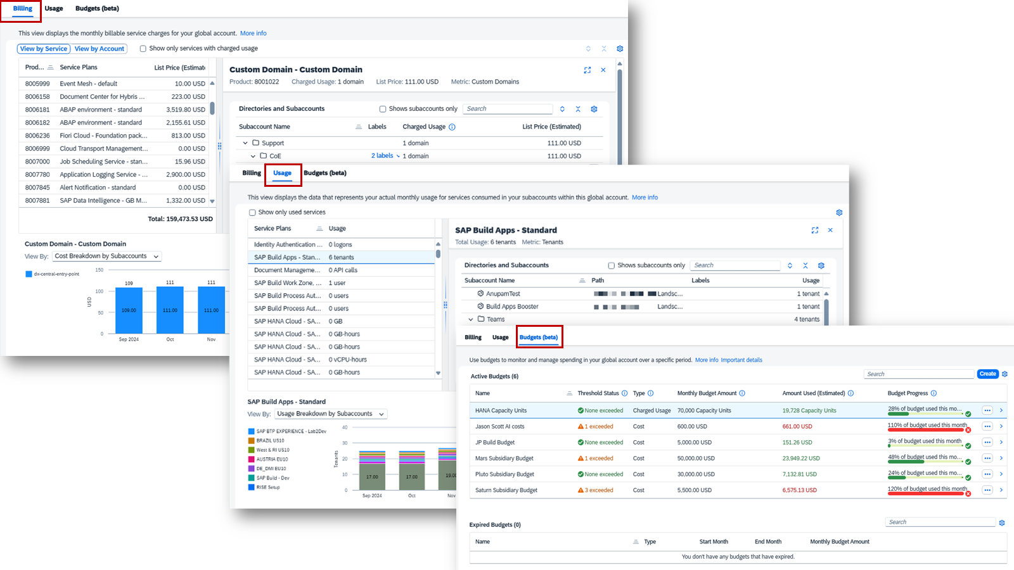
Task: Tick Shows subaccounts only in SAP Build Apps panel
Action: click(612, 265)
